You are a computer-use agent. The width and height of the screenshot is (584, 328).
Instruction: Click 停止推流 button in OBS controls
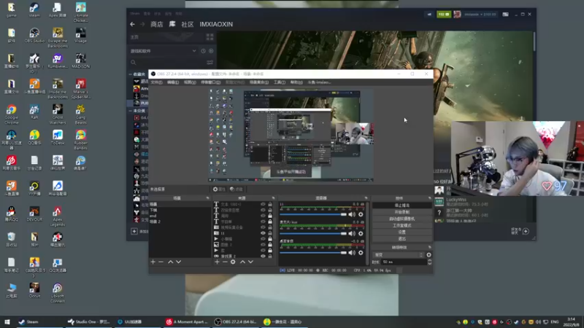(x=402, y=206)
